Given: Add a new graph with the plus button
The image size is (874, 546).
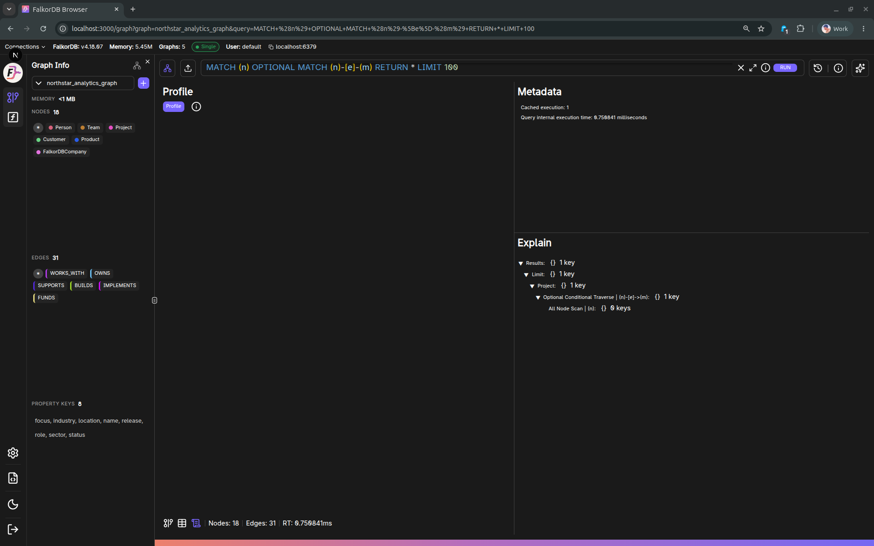Looking at the screenshot, I should coord(143,83).
